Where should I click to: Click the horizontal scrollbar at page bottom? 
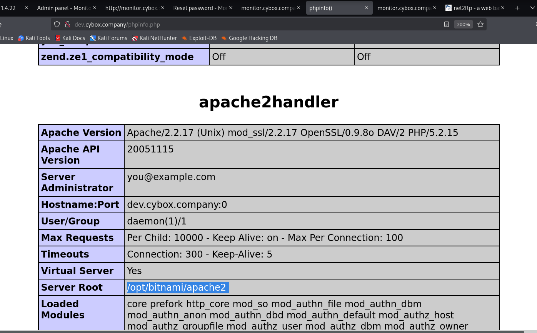(262, 331)
